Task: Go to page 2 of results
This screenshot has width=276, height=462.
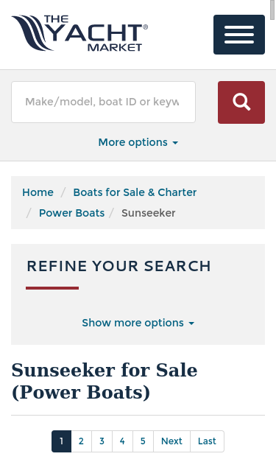Action: (x=81, y=441)
